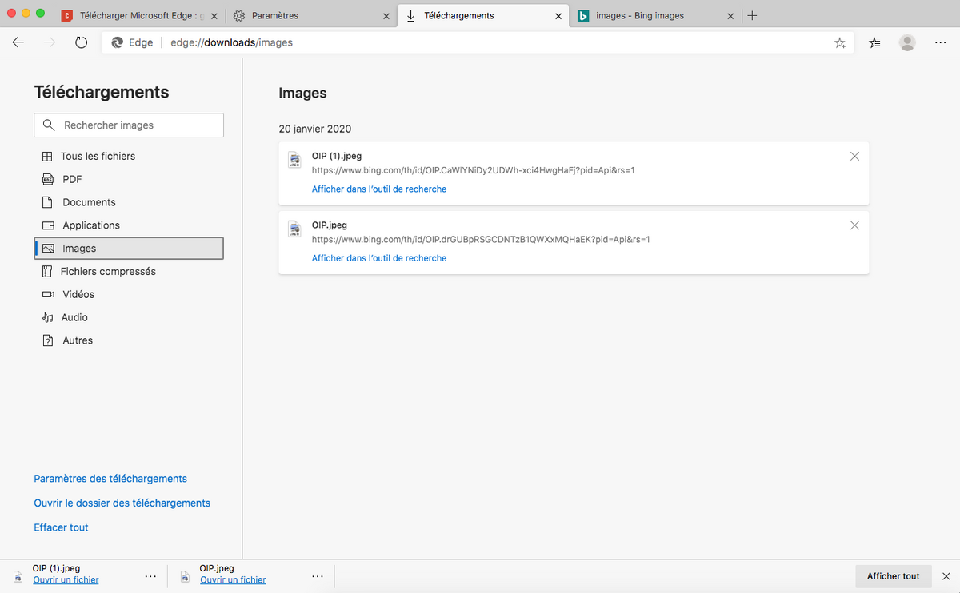This screenshot has width=960, height=593.
Task: Open options menu for OIP.jpeg download
Action: [318, 575]
